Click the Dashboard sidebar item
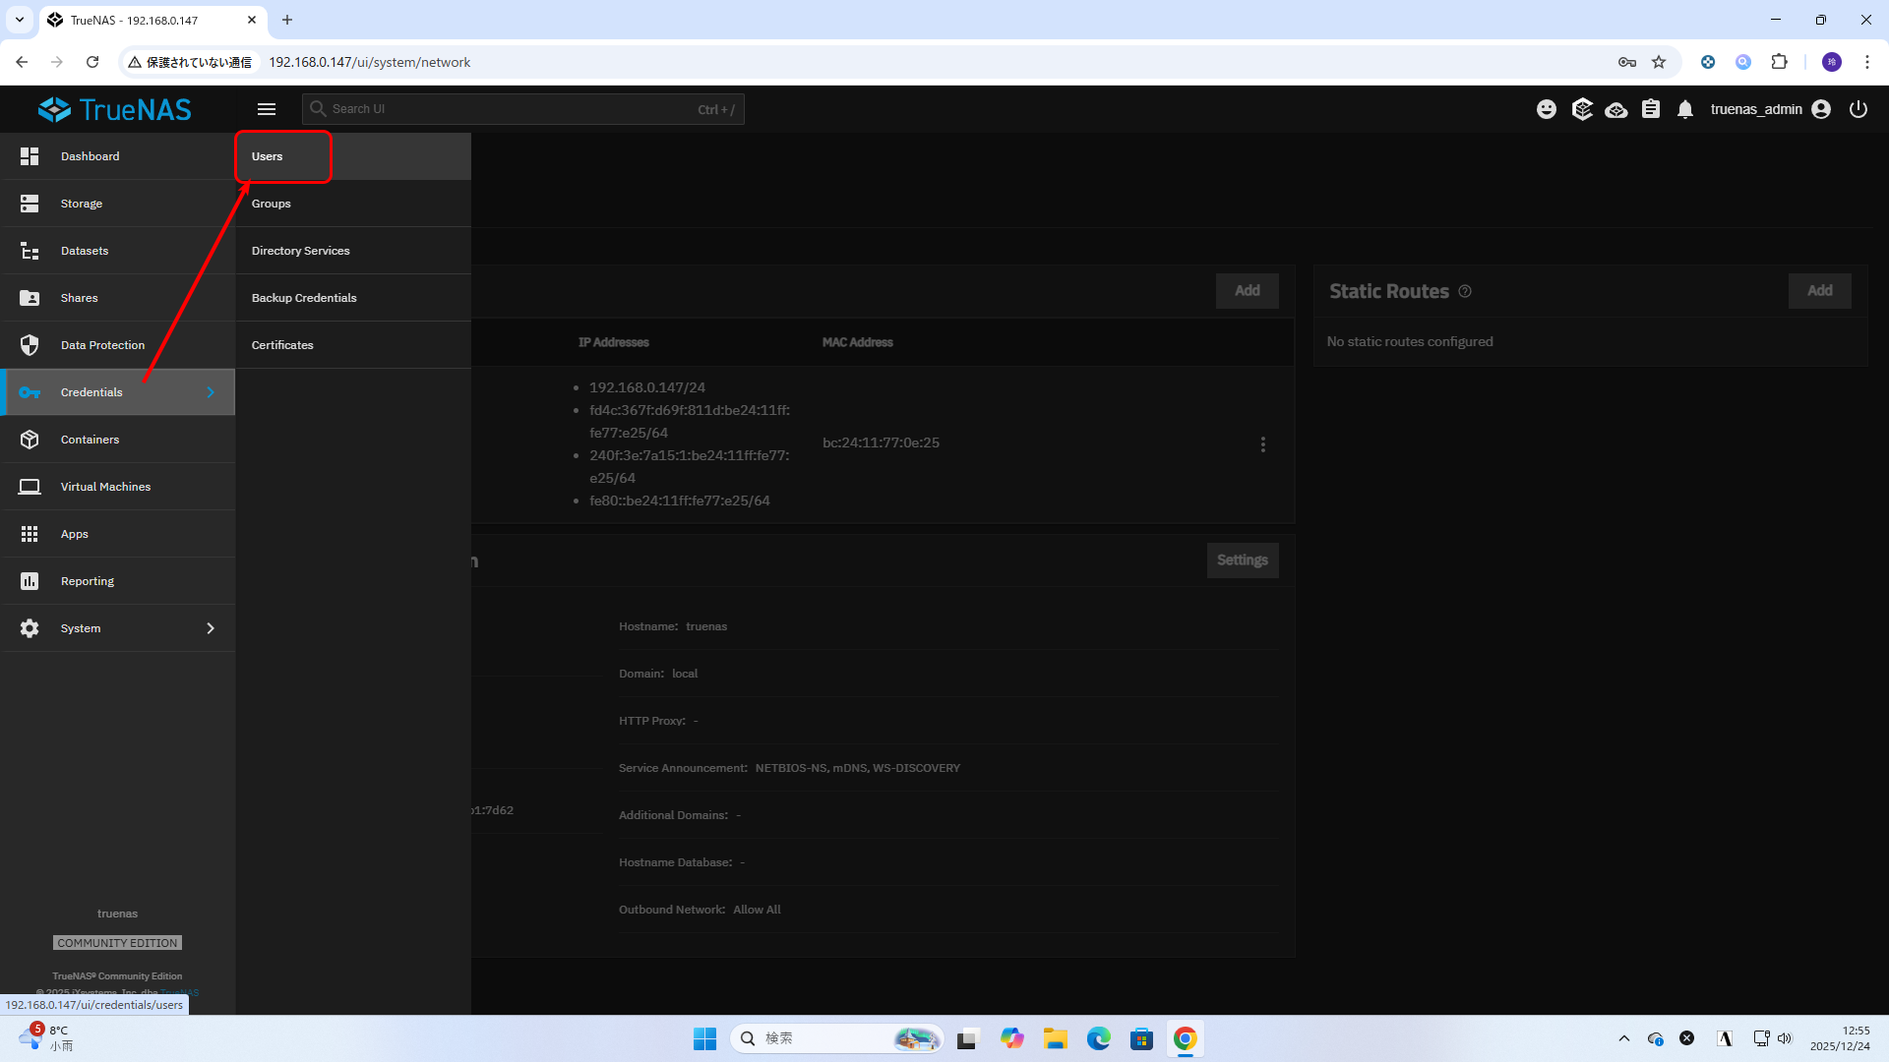The height and width of the screenshot is (1062, 1889). pyautogui.click(x=90, y=156)
